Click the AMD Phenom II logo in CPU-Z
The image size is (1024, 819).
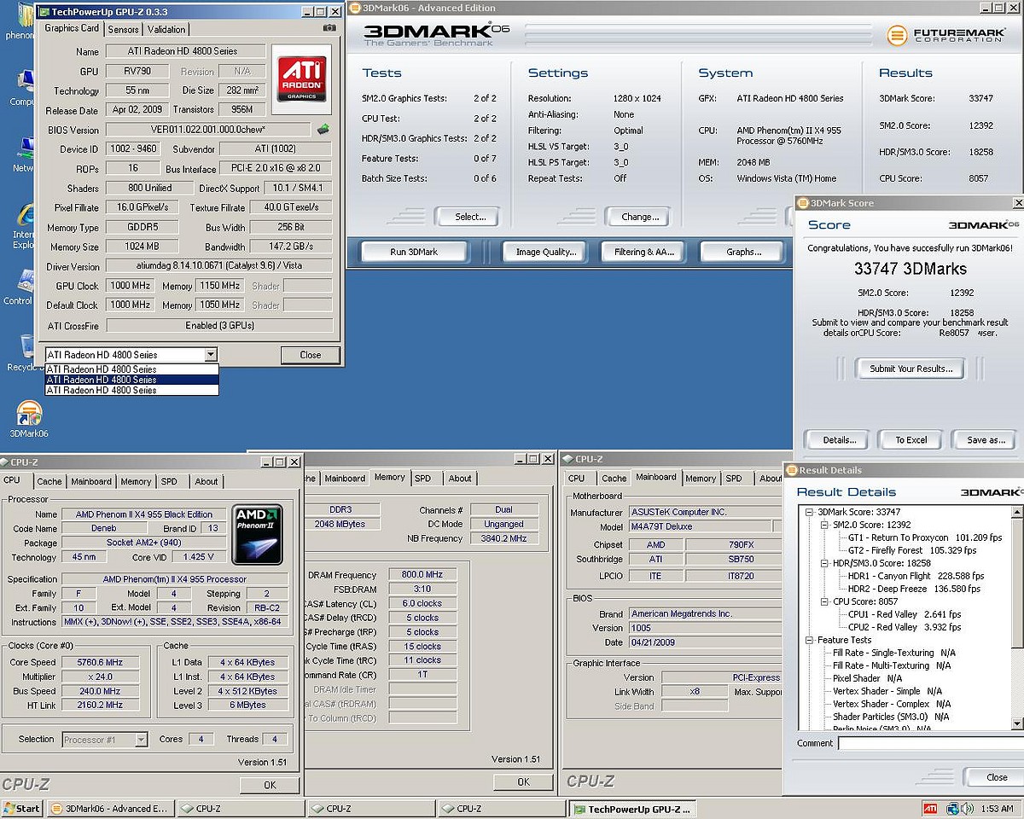point(258,535)
